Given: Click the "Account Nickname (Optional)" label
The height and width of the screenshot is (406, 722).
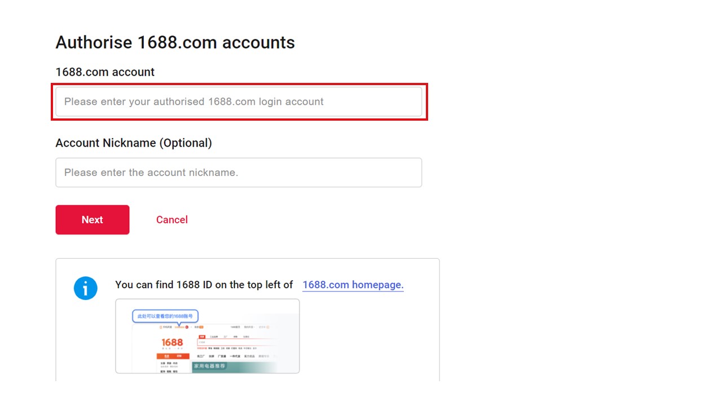Looking at the screenshot, I should [x=134, y=143].
